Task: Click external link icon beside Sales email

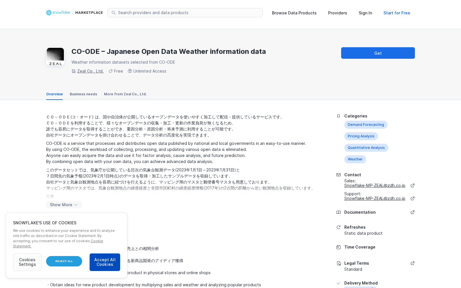Action: coord(413,185)
